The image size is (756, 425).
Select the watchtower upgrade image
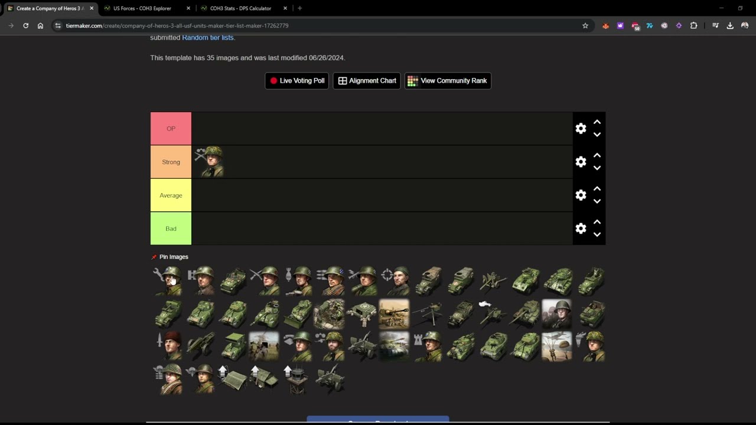click(x=297, y=378)
